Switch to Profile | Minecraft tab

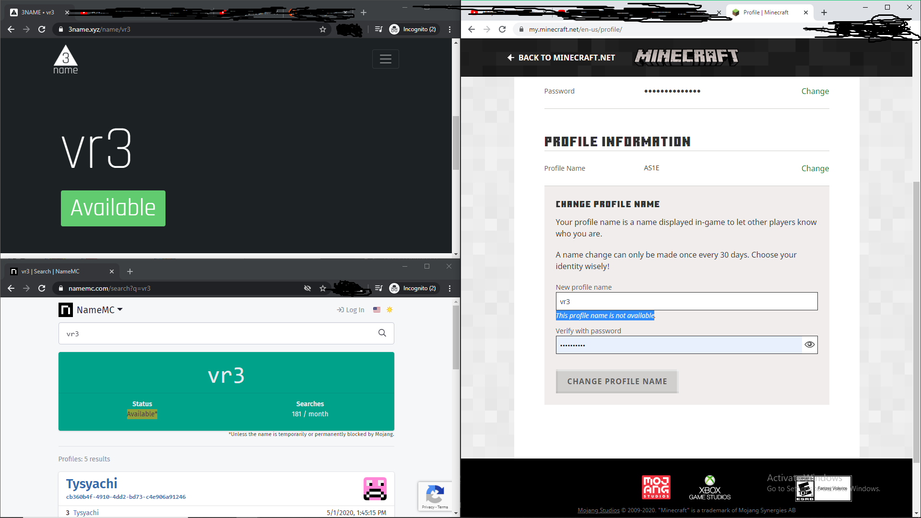pos(766,12)
